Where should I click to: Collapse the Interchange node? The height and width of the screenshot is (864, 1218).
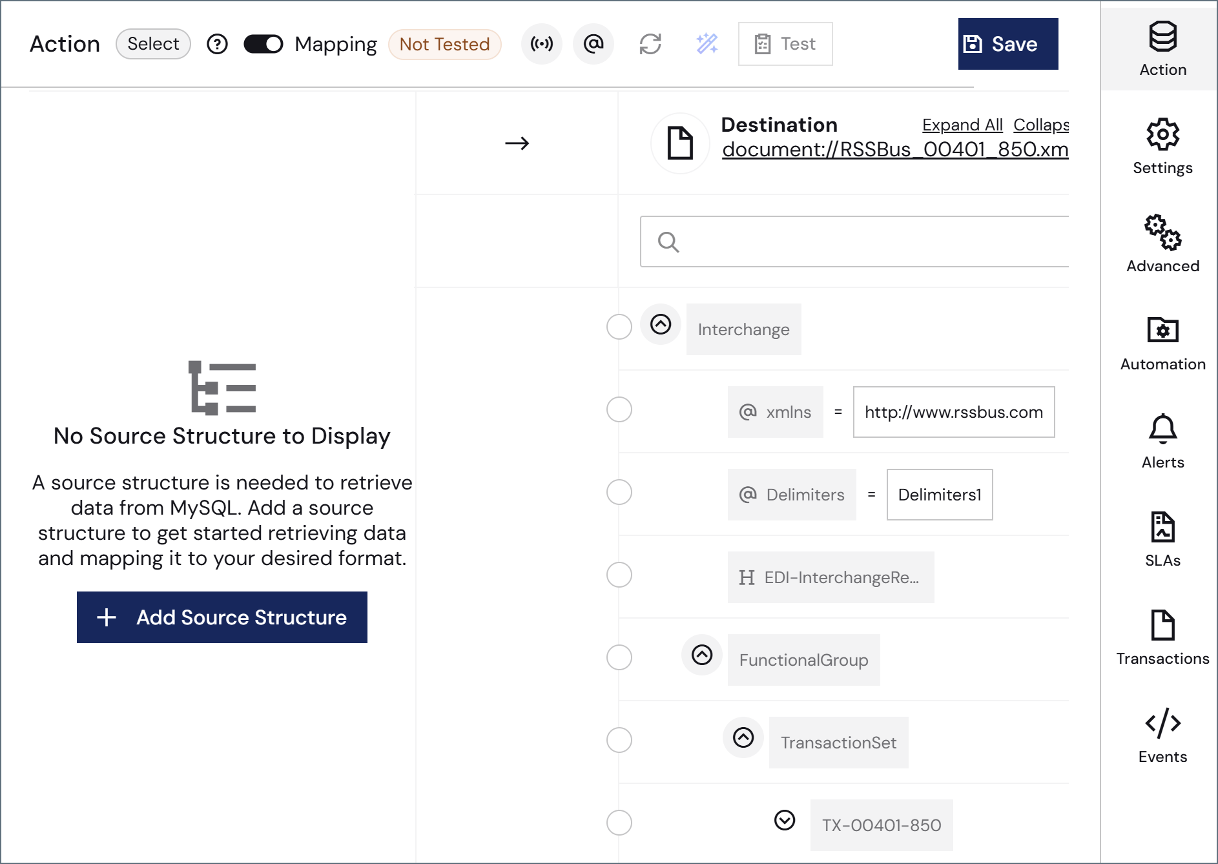pyautogui.click(x=661, y=324)
